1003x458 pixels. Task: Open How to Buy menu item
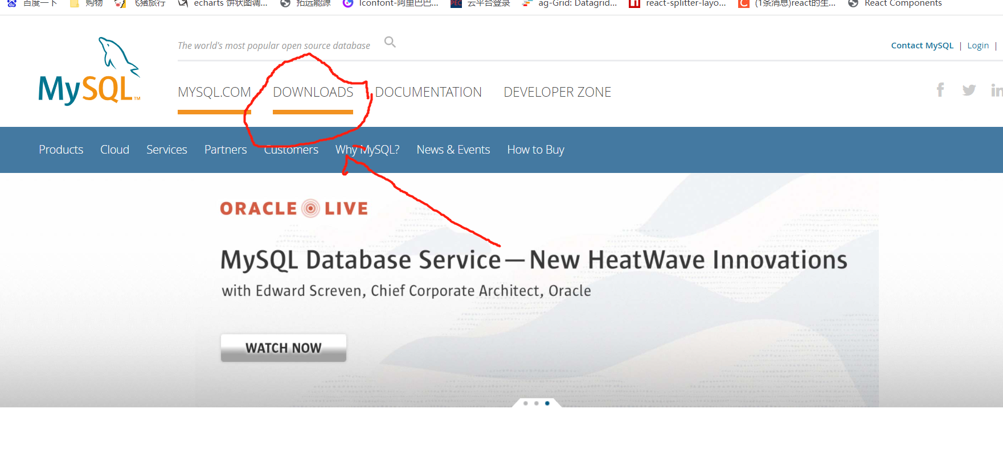(x=536, y=150)
